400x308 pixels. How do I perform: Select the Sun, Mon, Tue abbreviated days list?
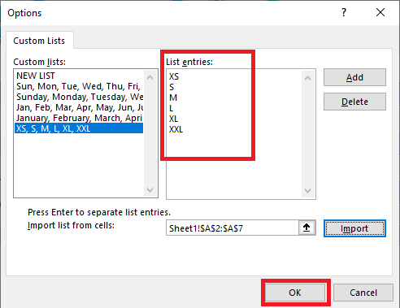tap(79, 86)
